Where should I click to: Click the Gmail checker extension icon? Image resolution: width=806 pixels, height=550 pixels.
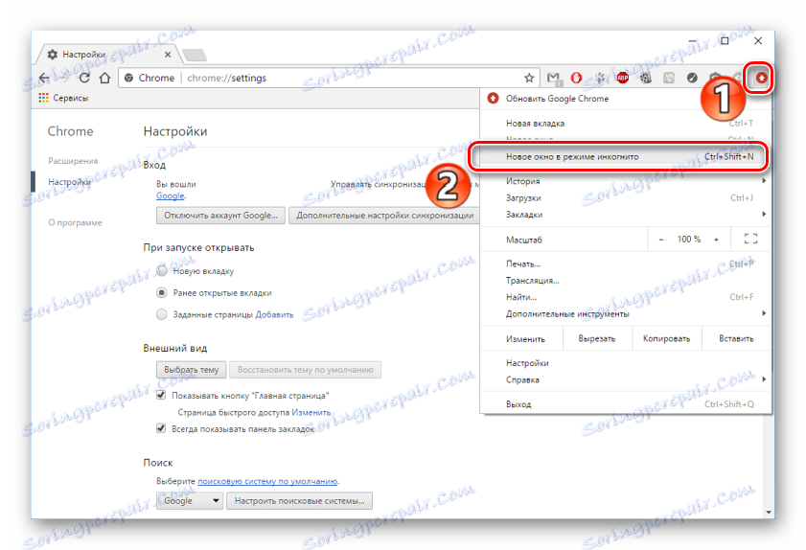coord(553,79)
